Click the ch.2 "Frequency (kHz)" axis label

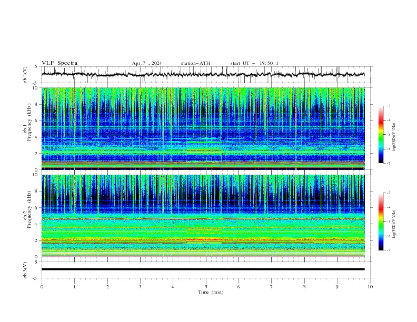pyautogui.click(x=29, y=209)
